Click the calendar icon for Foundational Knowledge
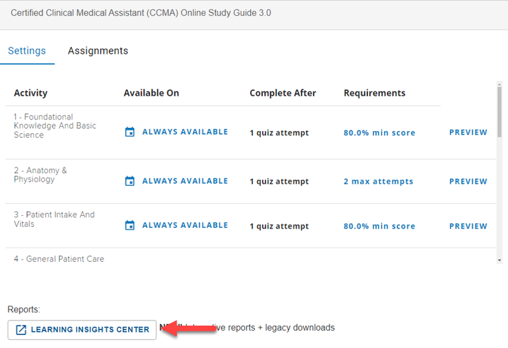The width and height of the screenshot is (508, 348). coord(130,132)
